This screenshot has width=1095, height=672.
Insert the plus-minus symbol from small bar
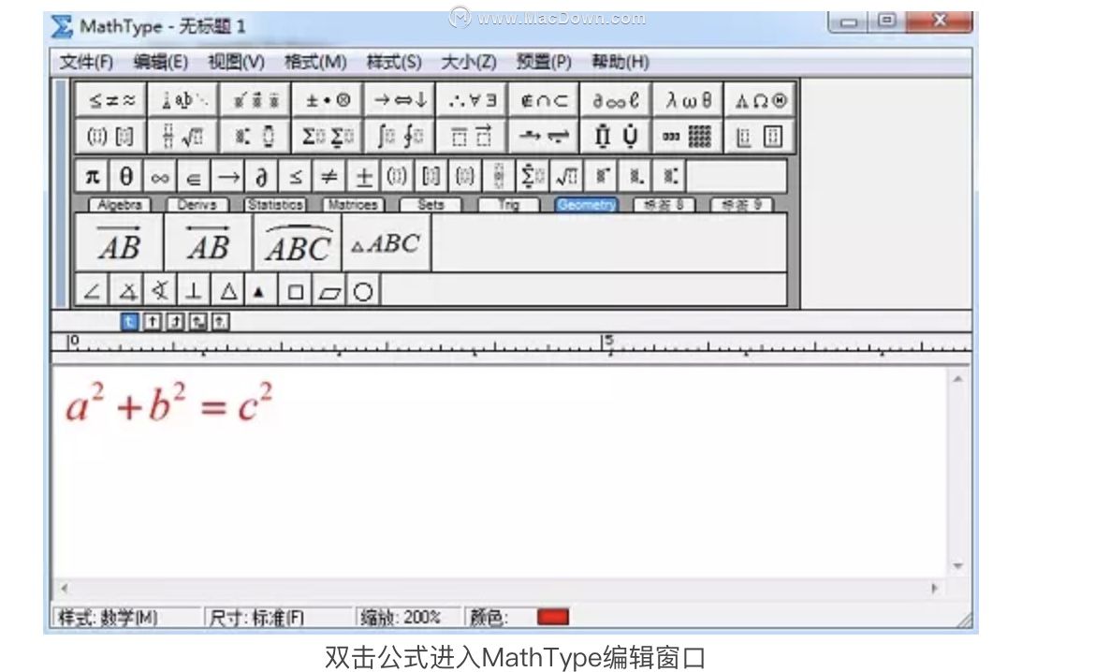[x=364, y=177]
